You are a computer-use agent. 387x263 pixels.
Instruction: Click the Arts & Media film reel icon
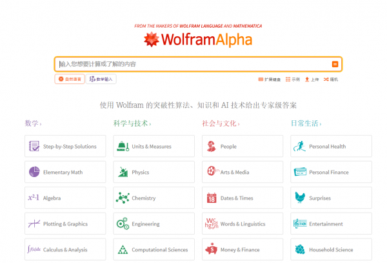tap(213, 171)
